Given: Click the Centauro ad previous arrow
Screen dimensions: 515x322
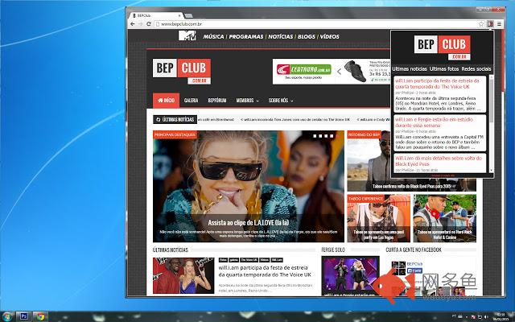Looking at the screenshot, I should click(340, 72).
